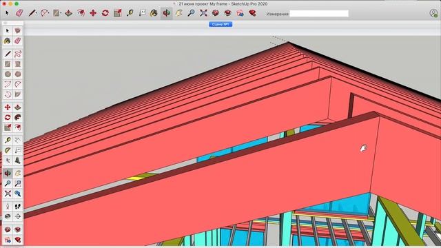Click Zoom Extents in top toolbar
The height and width of the screenshot is (248, 441).
coord(204,13)
